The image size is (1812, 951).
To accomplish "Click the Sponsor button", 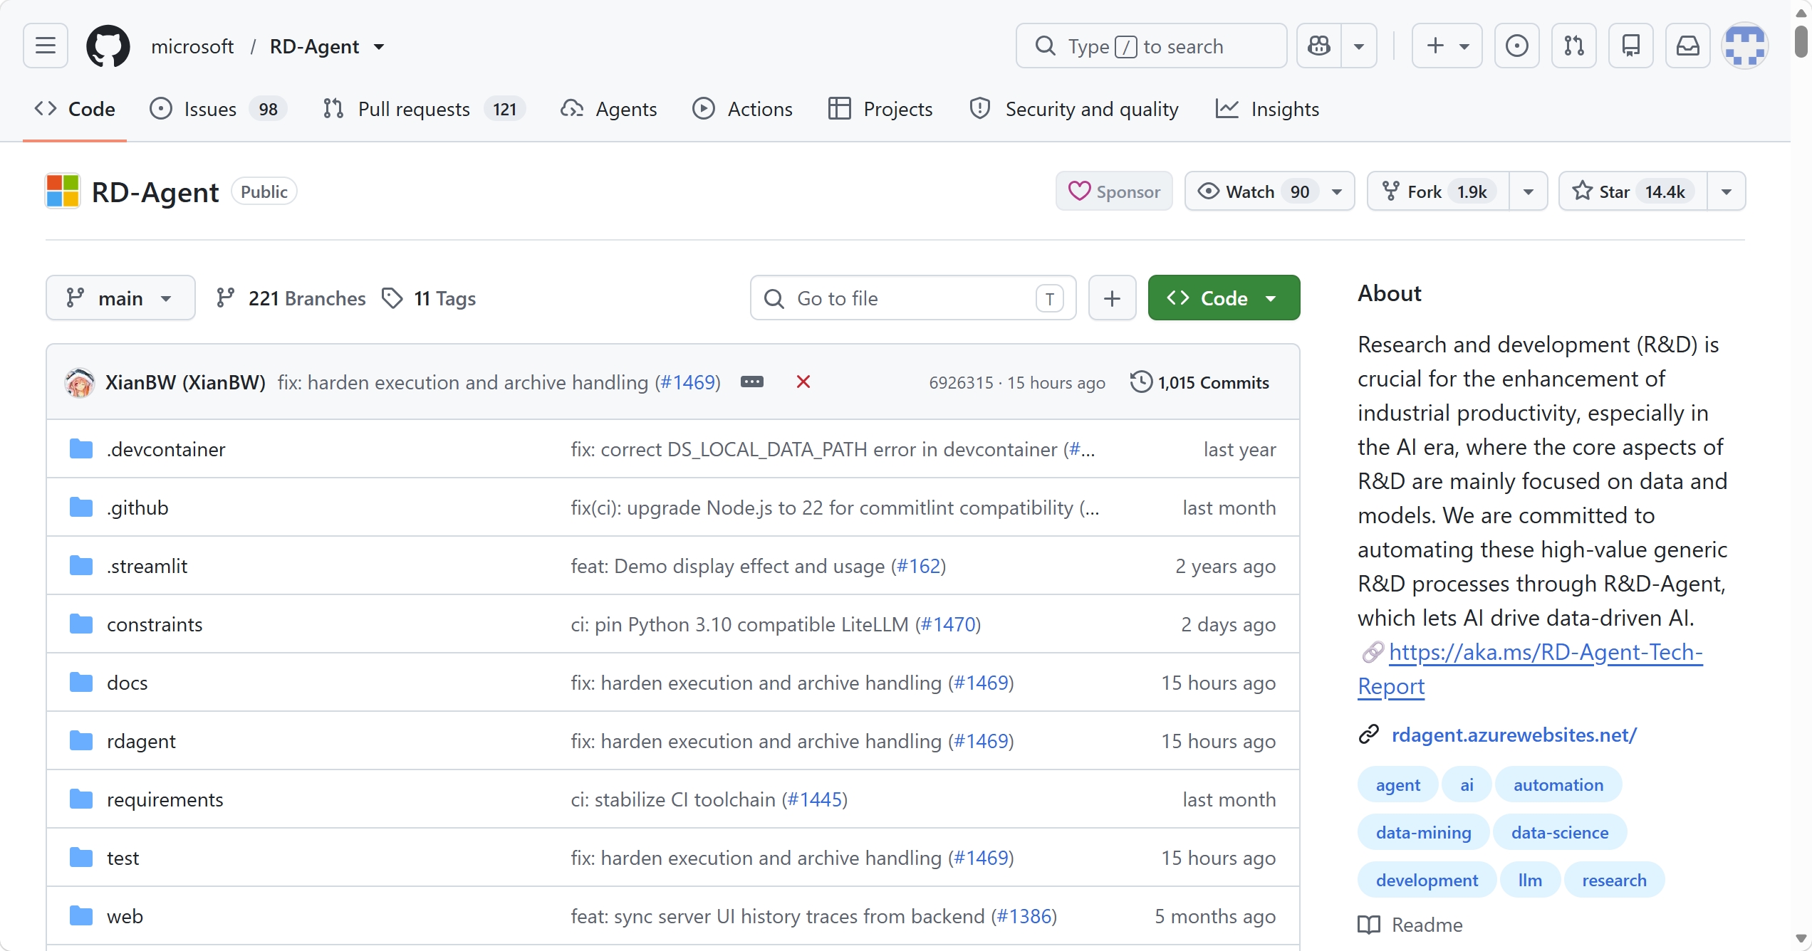I will (x=1114, y=191).
